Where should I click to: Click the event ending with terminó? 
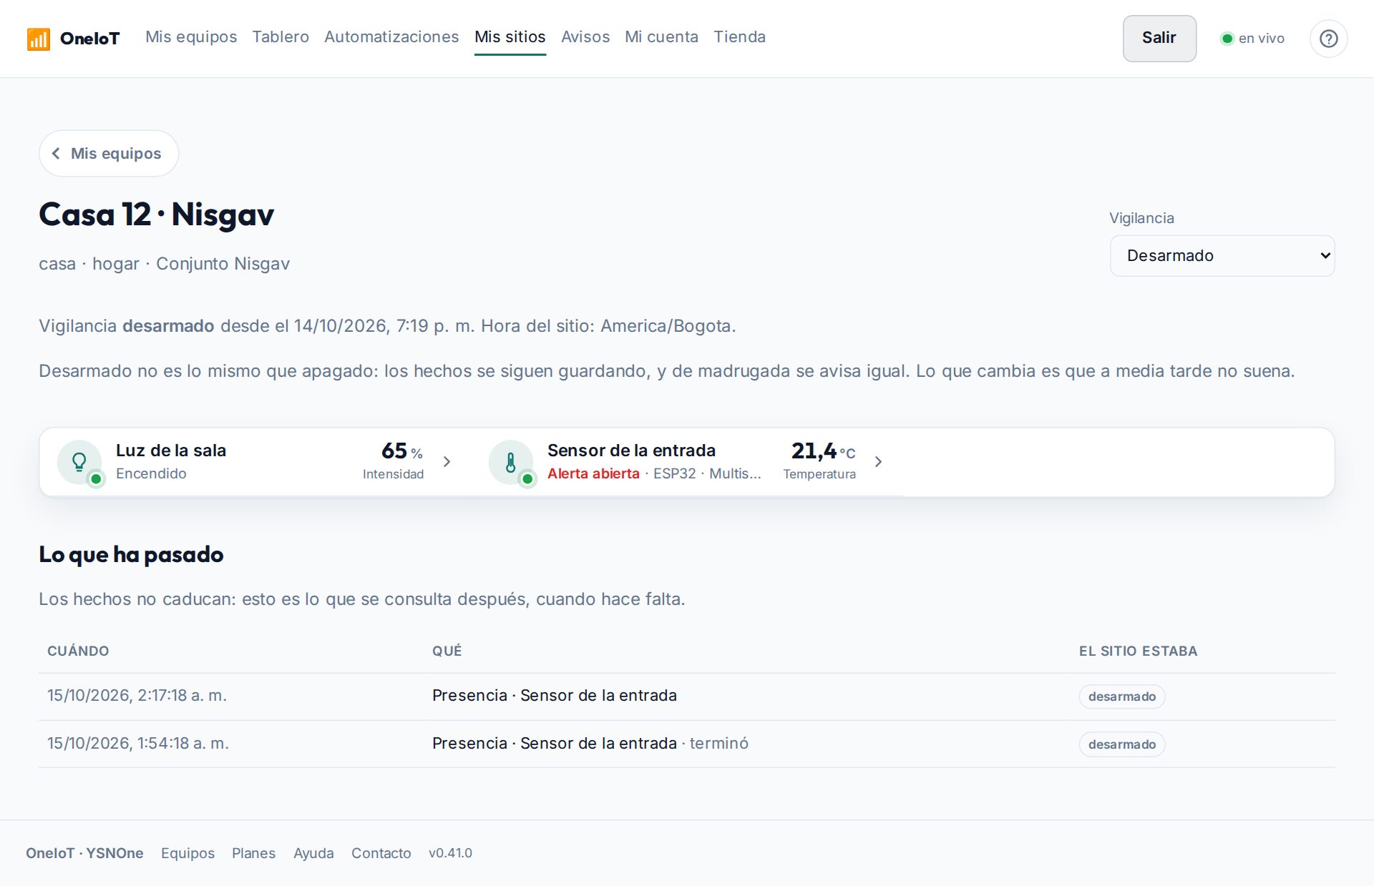coord(590,744)
